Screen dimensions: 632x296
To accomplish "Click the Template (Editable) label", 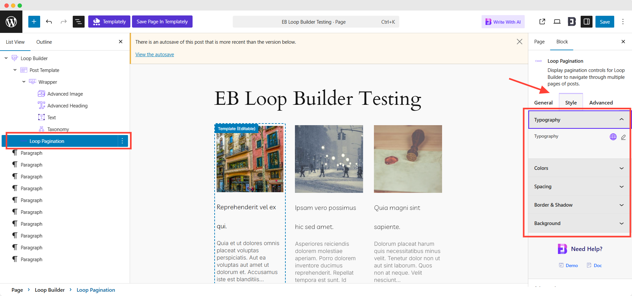I will coord(237,129).
